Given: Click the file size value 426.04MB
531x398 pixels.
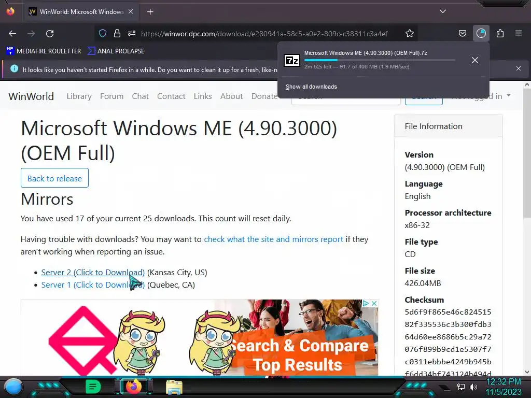Looking at the screenshot, I should (x=423, y=283).
